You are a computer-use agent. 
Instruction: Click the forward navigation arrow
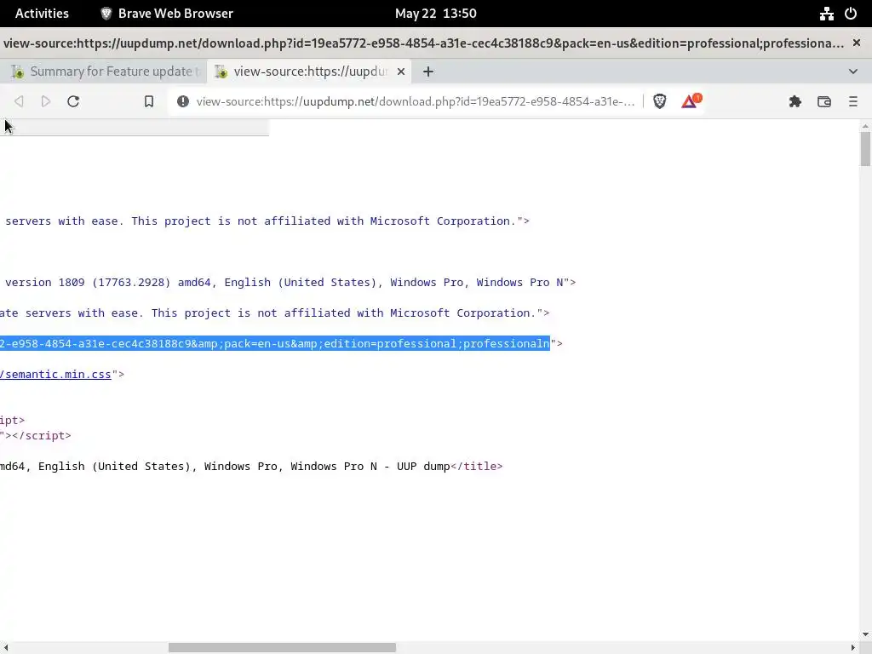click(x=46, y=101)
